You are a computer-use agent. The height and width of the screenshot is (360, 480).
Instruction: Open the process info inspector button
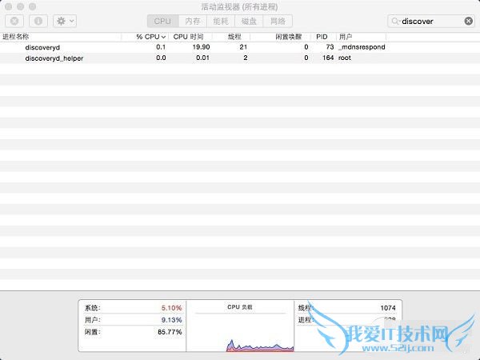coord(38,21)
